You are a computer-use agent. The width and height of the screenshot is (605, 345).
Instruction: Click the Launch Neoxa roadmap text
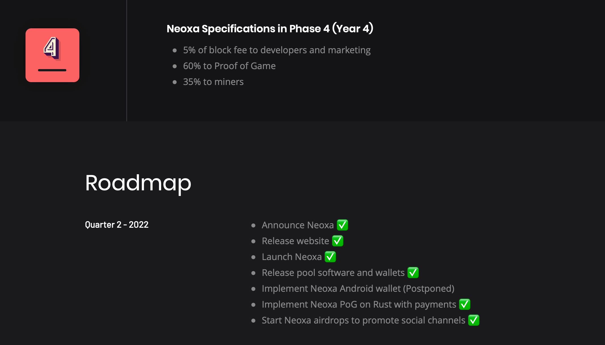tap(291, 257)
